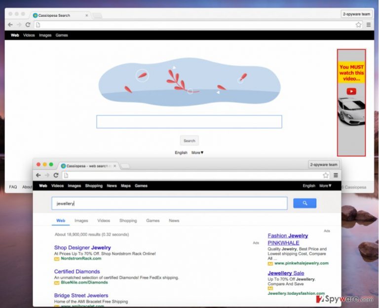Click forward arrow in Cassiopesa Search window
This screenshot has width=379, height=308.
[19, 25]
